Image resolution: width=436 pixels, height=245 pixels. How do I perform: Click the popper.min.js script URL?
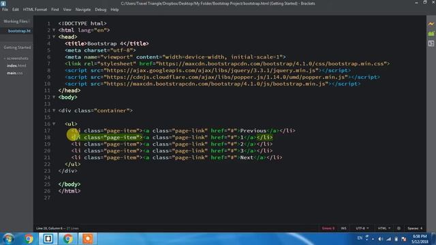[227, 77]
